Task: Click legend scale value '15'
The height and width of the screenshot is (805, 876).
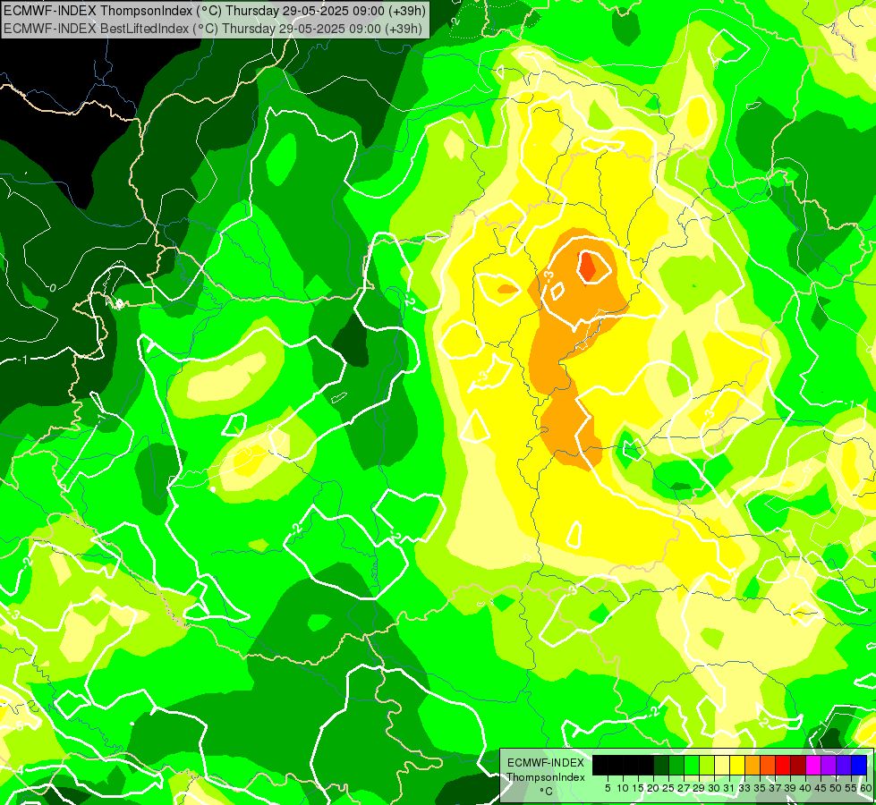Action: (638, 788)
